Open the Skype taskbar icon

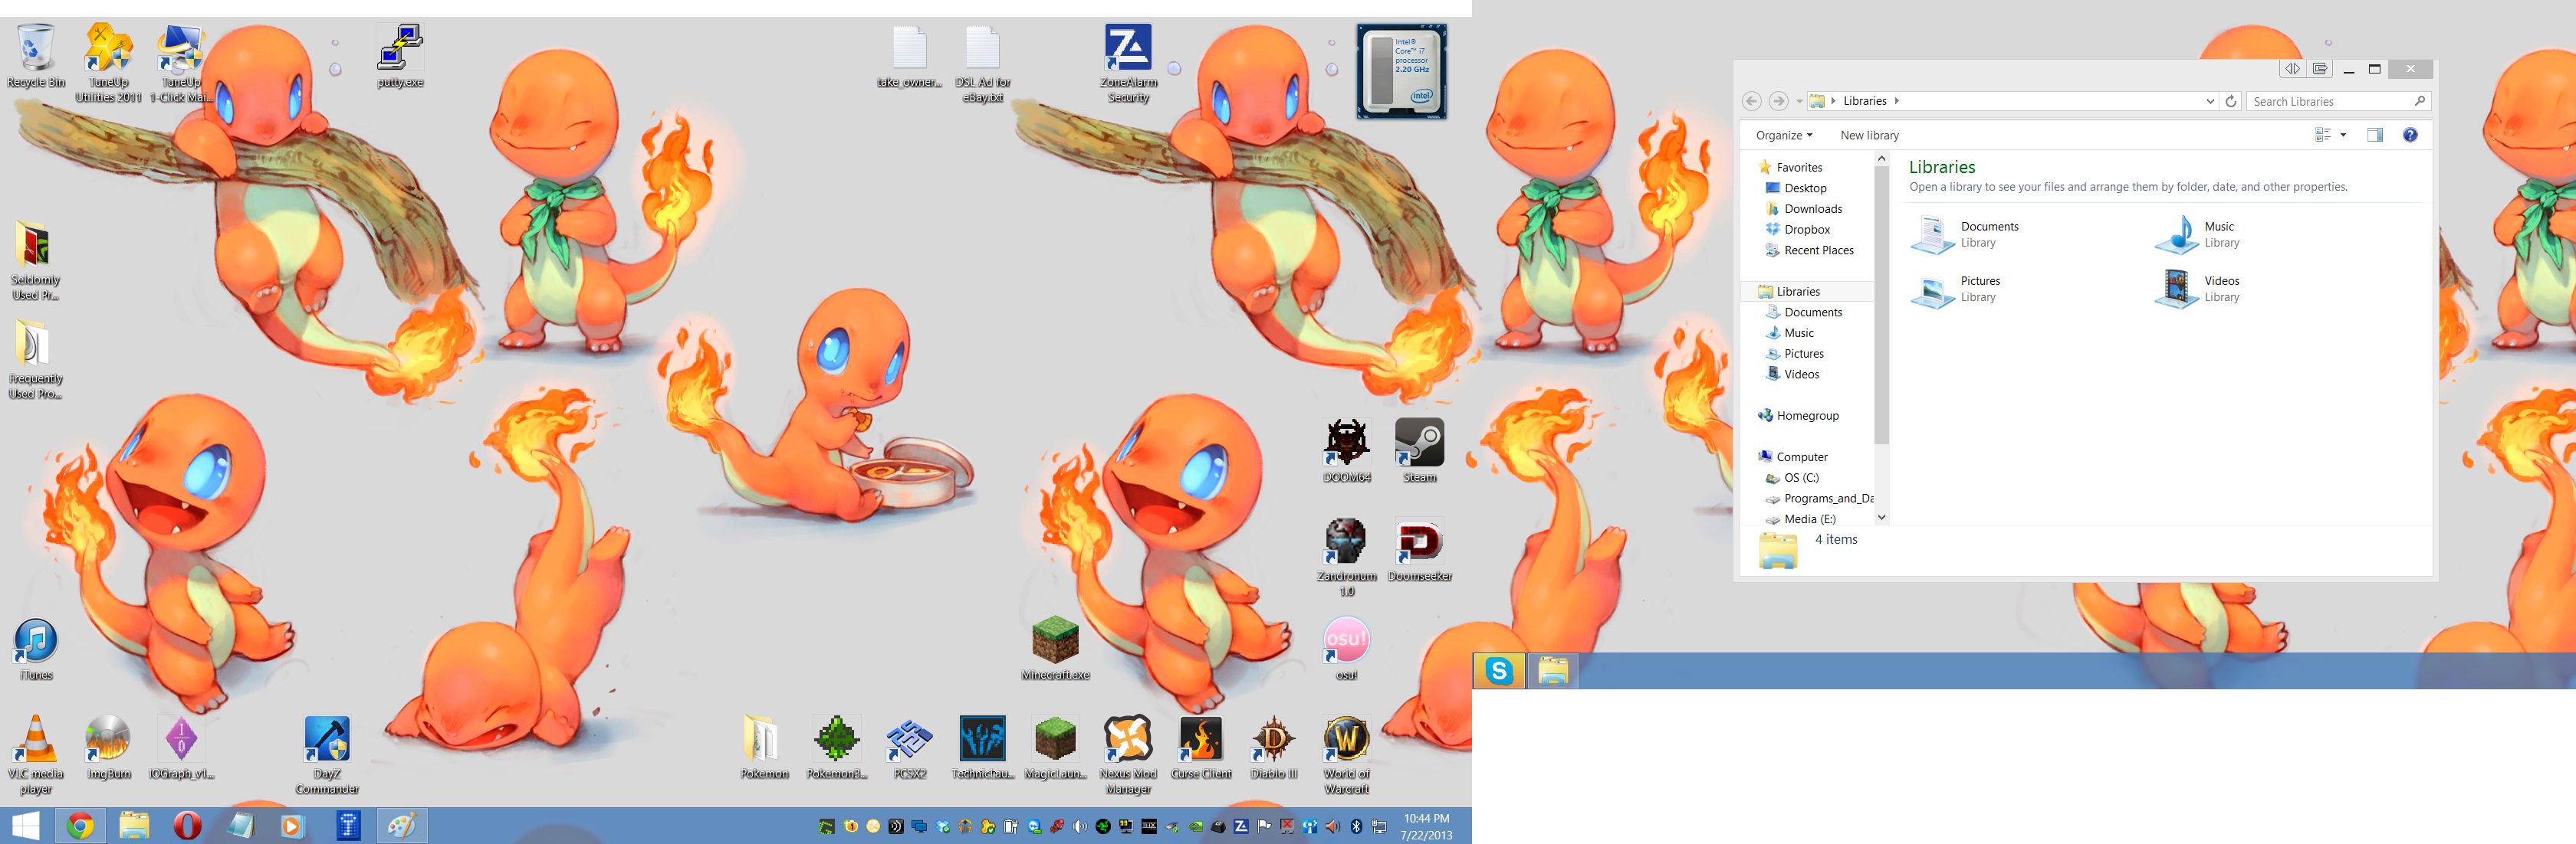(1498, 671)
